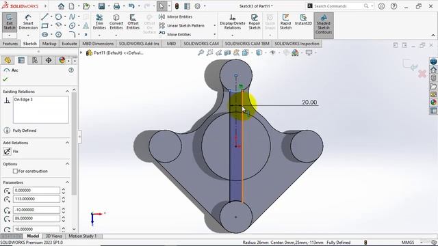Image resolution: width=438 pixels, height=246 pixels.
Task: Edit the -10.000000 parameter field
Action: (x=36, y=210)
